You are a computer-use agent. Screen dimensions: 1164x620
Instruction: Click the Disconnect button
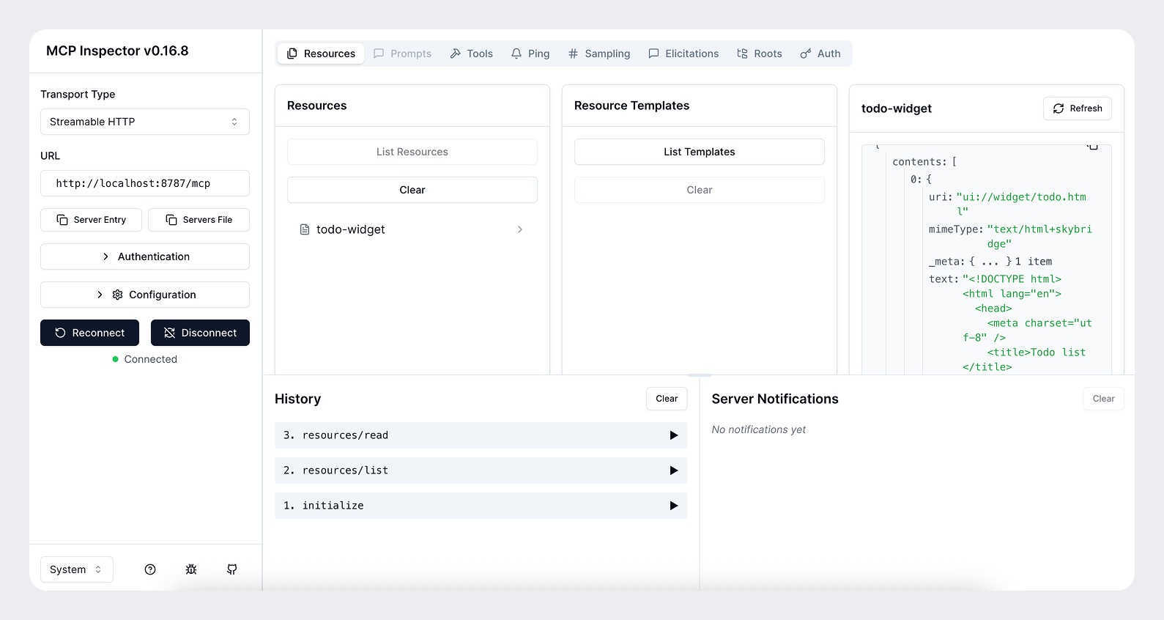(x=200, y=333)
